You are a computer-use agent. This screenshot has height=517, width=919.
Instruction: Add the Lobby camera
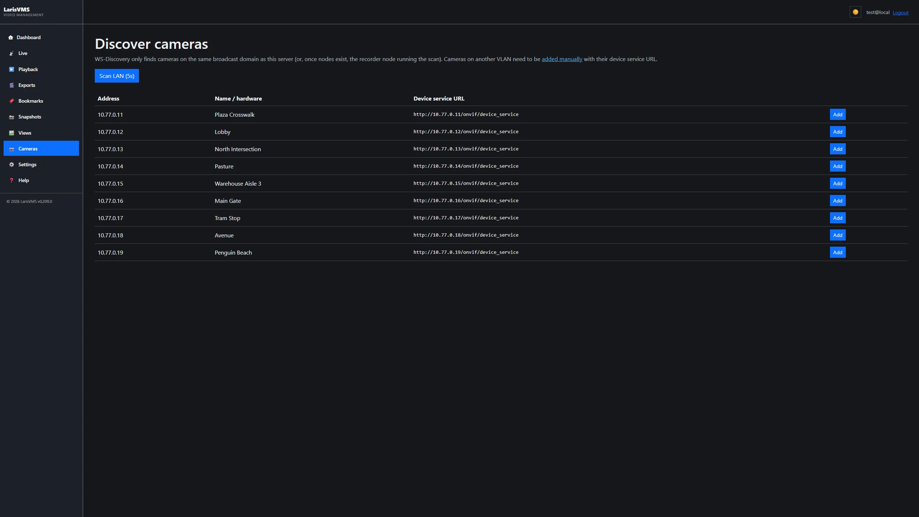pos(838,132)
